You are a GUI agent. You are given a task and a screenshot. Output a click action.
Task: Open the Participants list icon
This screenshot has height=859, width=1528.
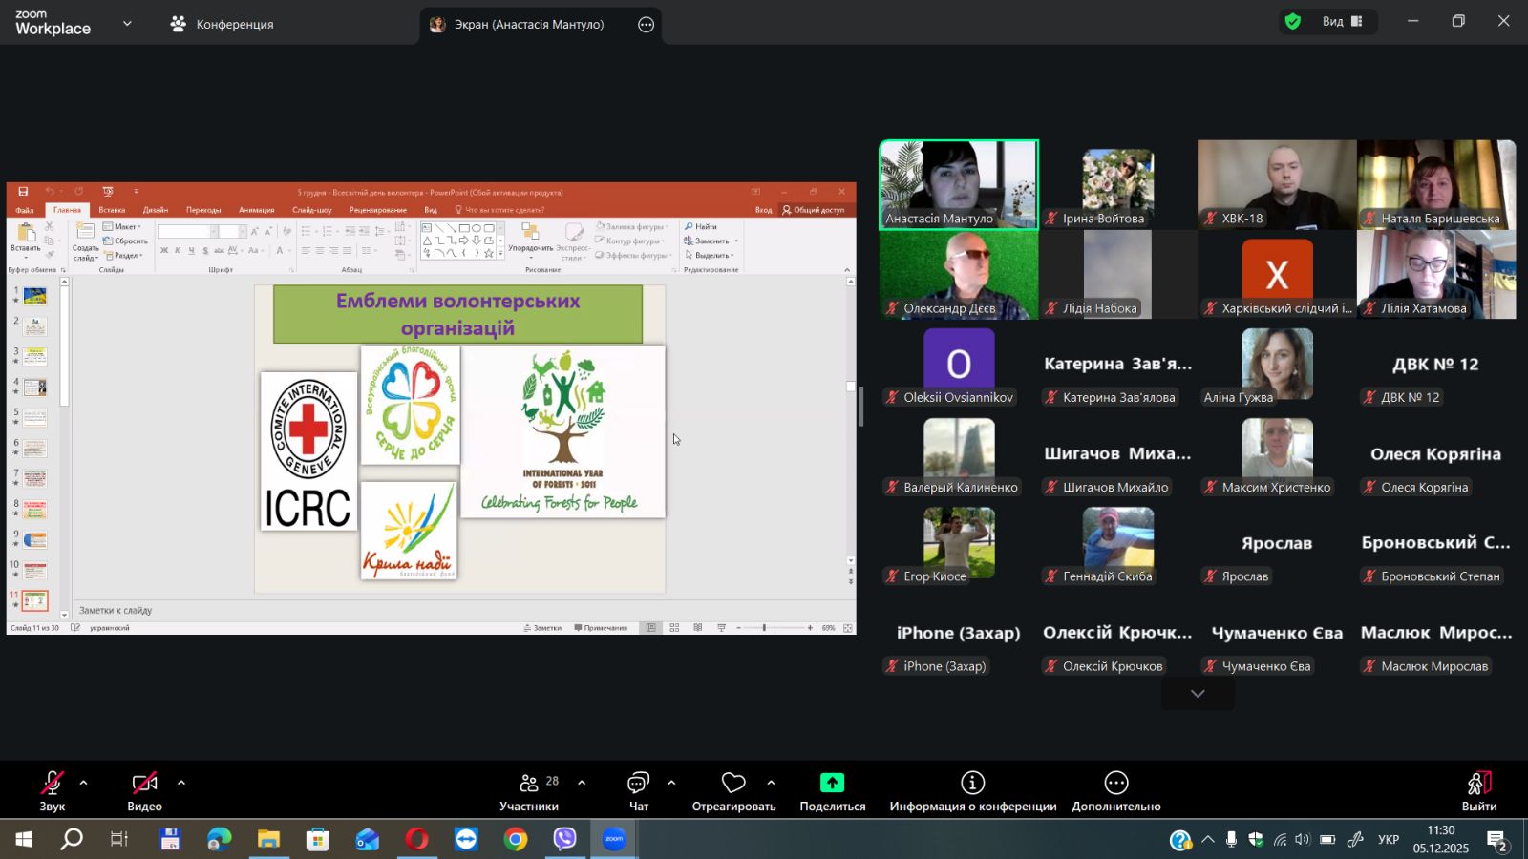(529, 784)
